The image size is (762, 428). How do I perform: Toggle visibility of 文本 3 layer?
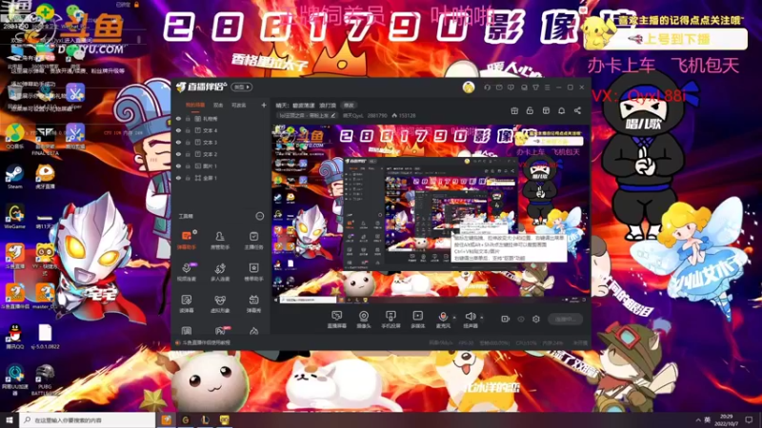pyautogui.click(x=178, y=143)
